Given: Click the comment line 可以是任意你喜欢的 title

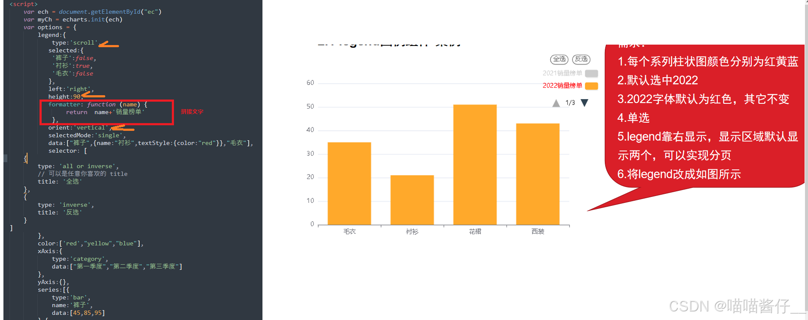Looking at the screenshot, I should point(82,174).
